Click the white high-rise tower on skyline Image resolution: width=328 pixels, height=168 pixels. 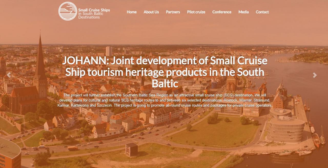click(x=109, y=51)
